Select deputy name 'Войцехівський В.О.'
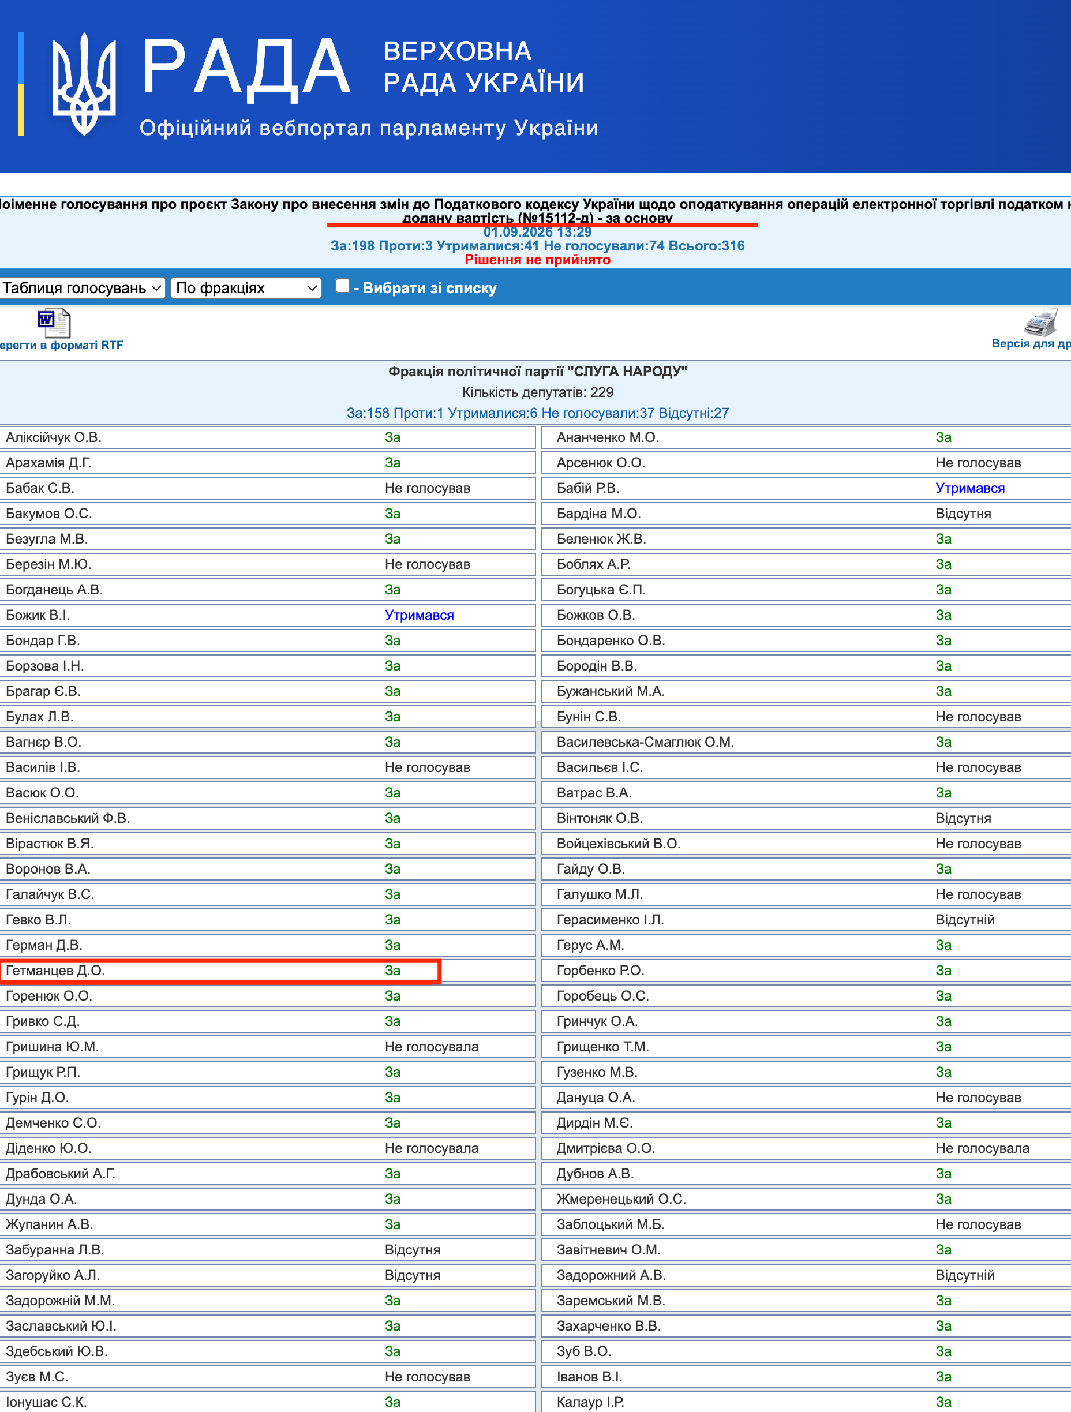This screenshot has height=1412, width=1071. click(x=618, y=844)
